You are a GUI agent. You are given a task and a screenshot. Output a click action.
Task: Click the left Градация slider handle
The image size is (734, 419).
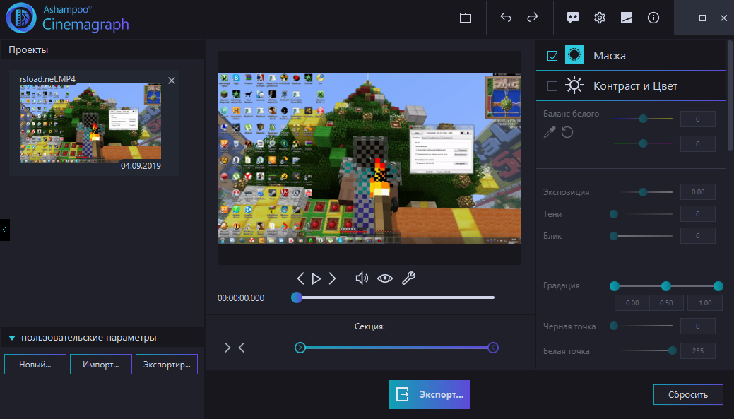click(615, 286)
